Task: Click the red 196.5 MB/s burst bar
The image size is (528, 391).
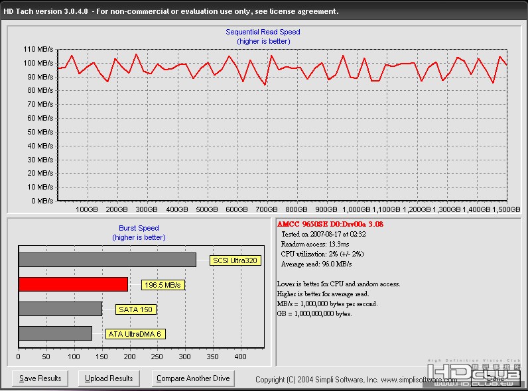Action: pos(73,284)
